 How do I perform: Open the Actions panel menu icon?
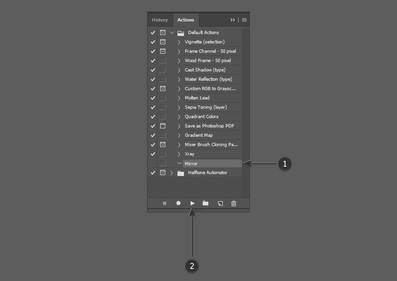[x=244, y=20]
